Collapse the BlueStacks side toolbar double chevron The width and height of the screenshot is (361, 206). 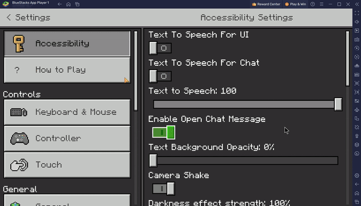356,4
